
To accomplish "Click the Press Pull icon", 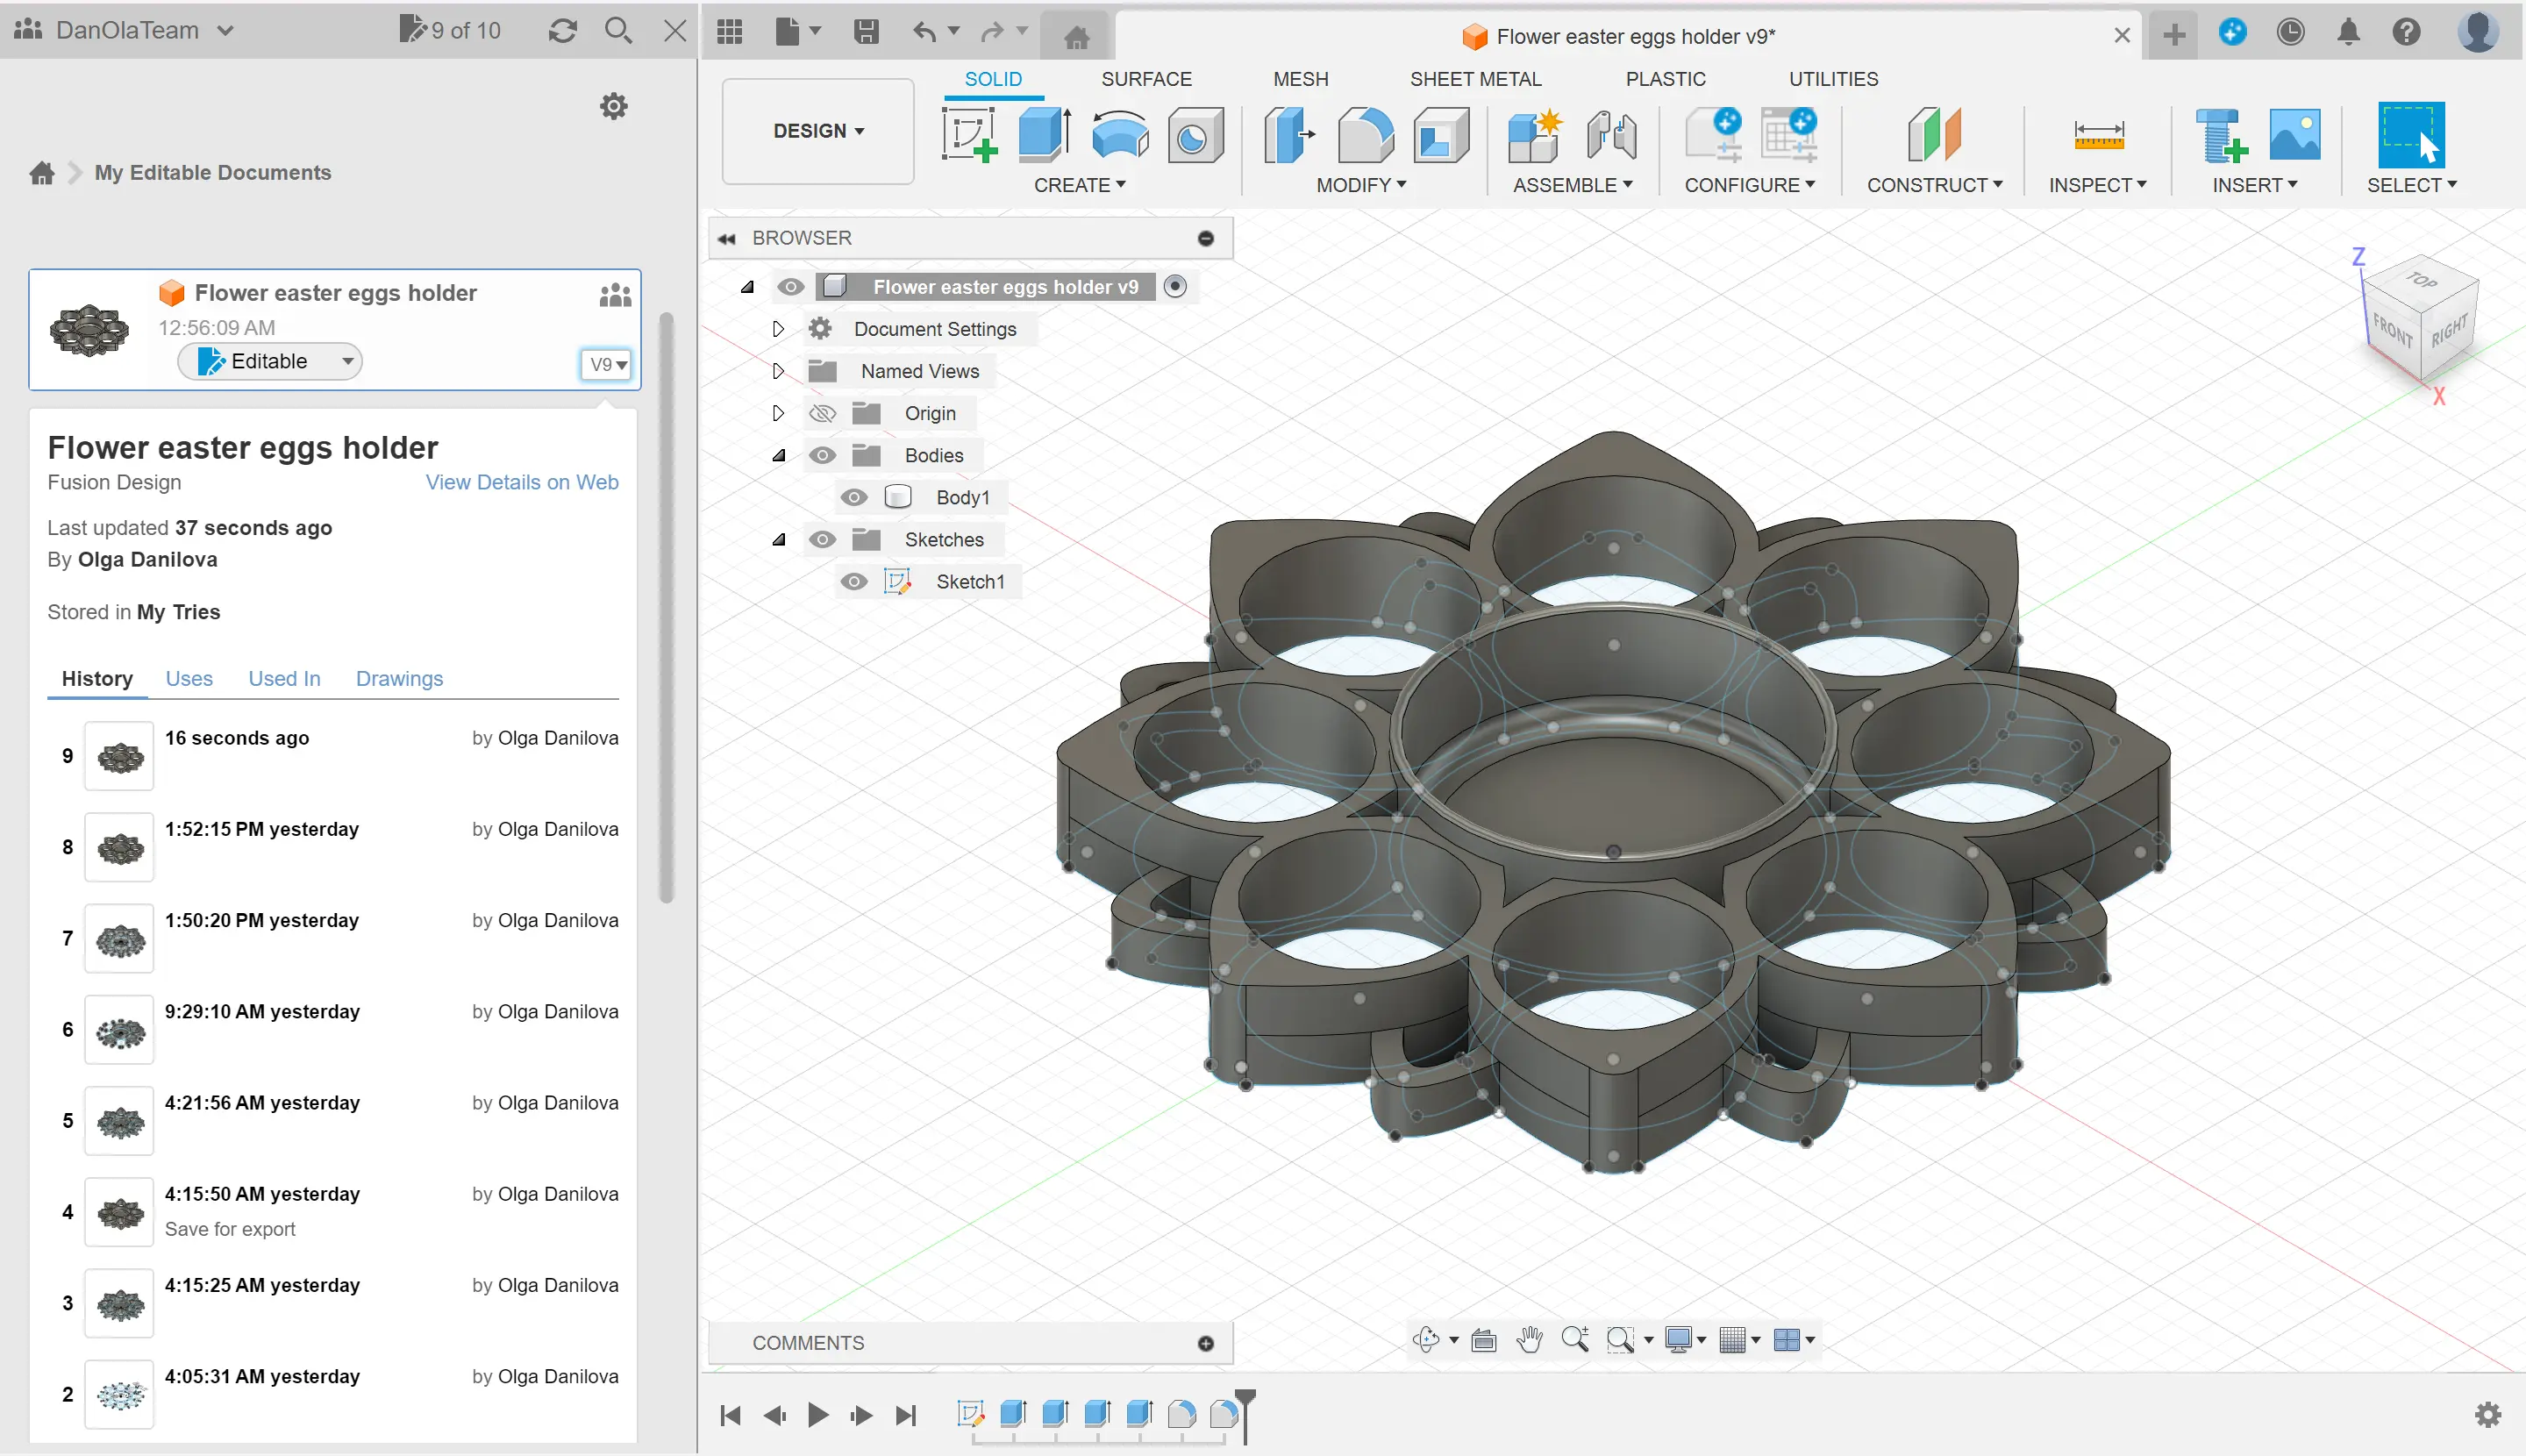I will (x=1288, y=135).
